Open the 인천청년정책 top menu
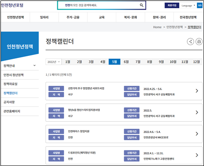 pos(16,17)
